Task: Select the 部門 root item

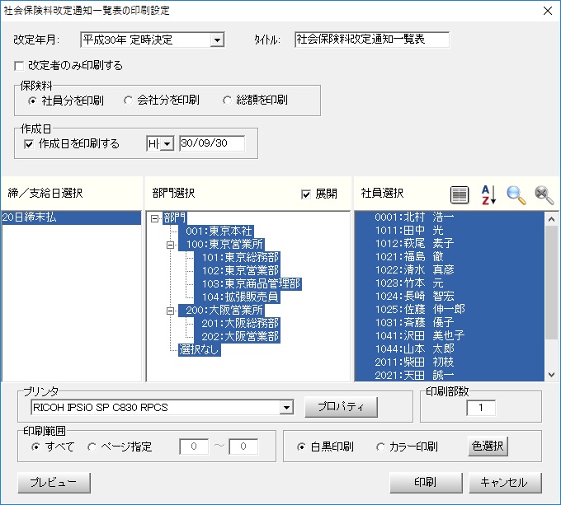Action: [175, 217]
